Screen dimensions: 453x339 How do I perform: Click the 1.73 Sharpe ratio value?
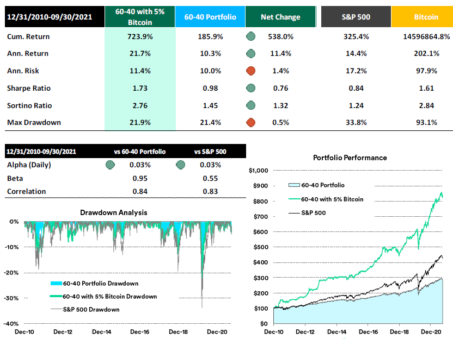(140, 88)
